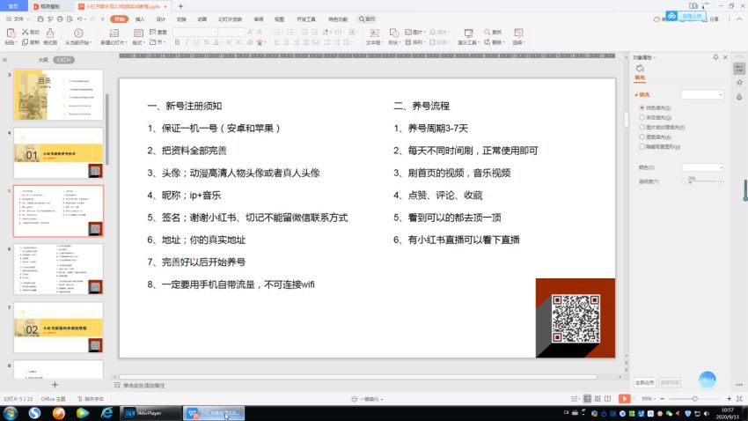
Task: Toggle Italic formatting
Action: point(187,42)
